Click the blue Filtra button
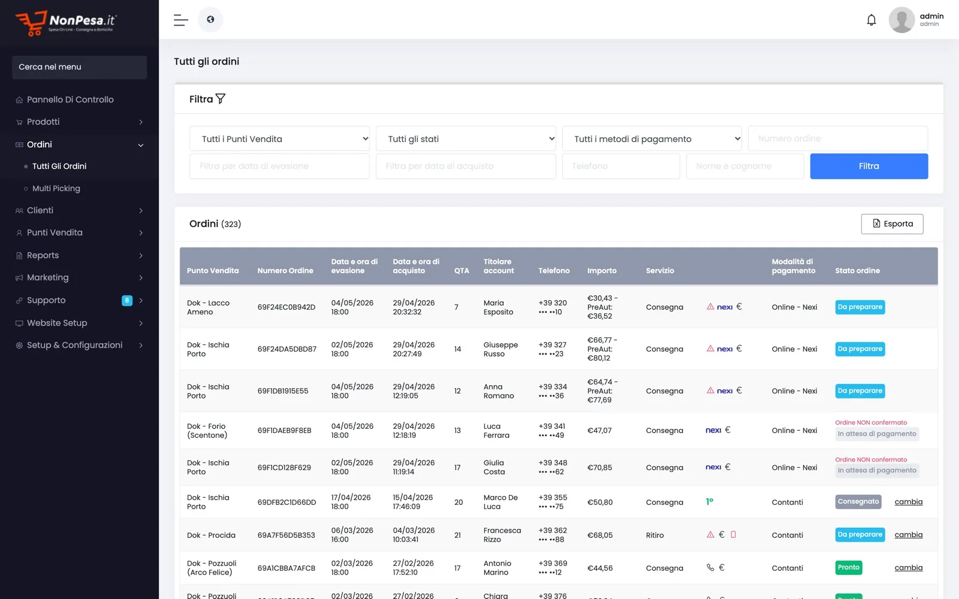Image resolution: width=959 pixels, height=599 pixels. click(869, 166)
